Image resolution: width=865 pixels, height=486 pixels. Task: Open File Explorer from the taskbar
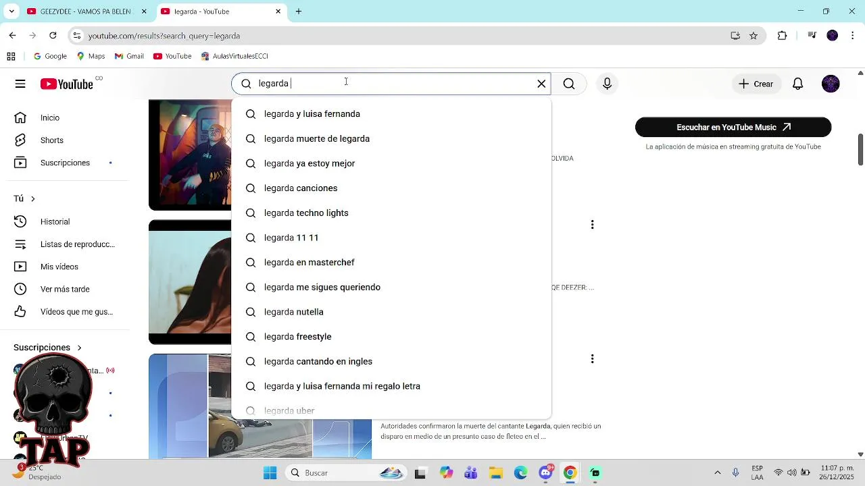496,473
